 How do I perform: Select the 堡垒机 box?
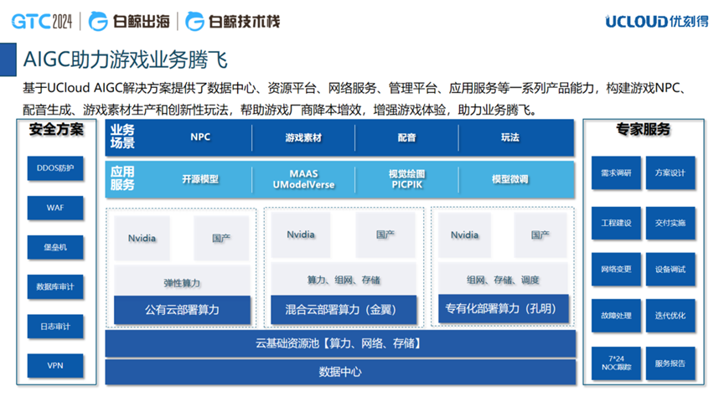pyautogui.click(x=56, y=247)
